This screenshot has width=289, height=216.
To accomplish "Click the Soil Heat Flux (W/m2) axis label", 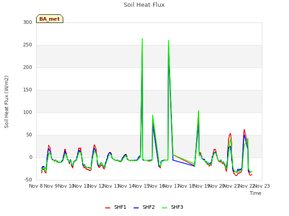I will coord(6,102).
